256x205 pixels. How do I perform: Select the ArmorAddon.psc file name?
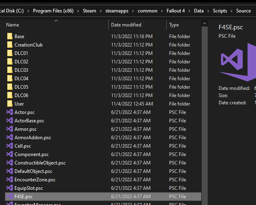[x=33, y=138]
